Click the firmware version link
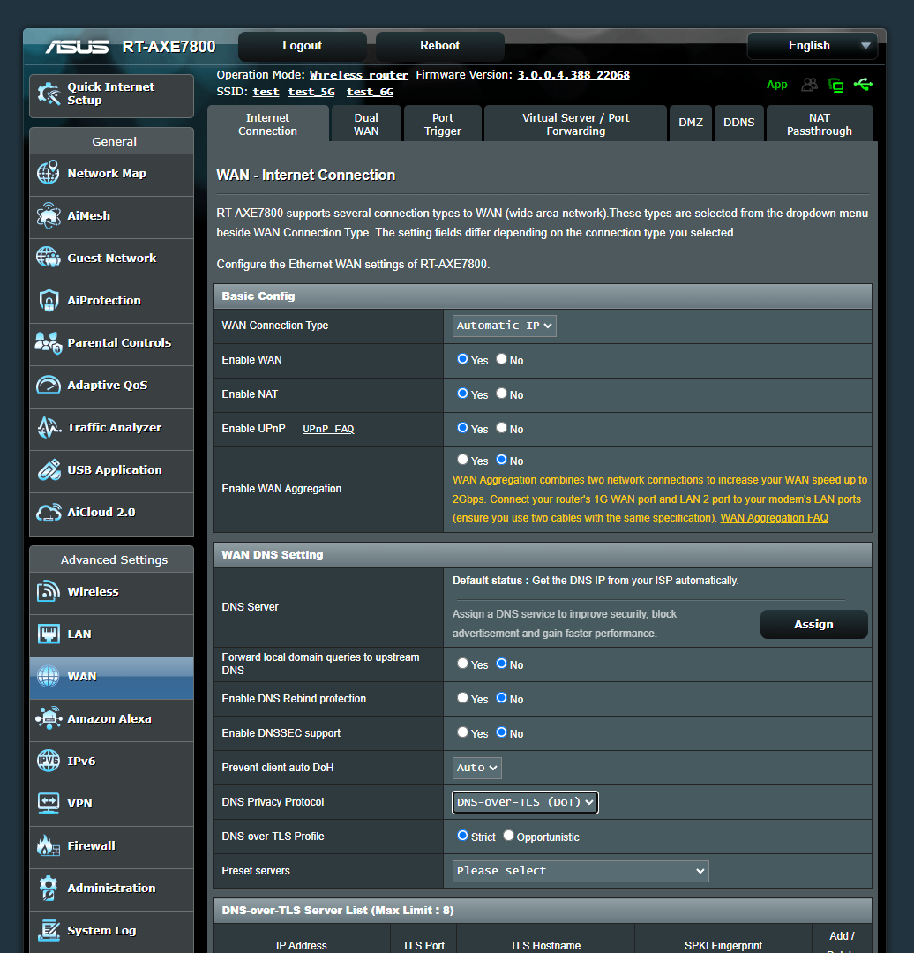This screenshot has height=953, width=914. coord(573,75)
